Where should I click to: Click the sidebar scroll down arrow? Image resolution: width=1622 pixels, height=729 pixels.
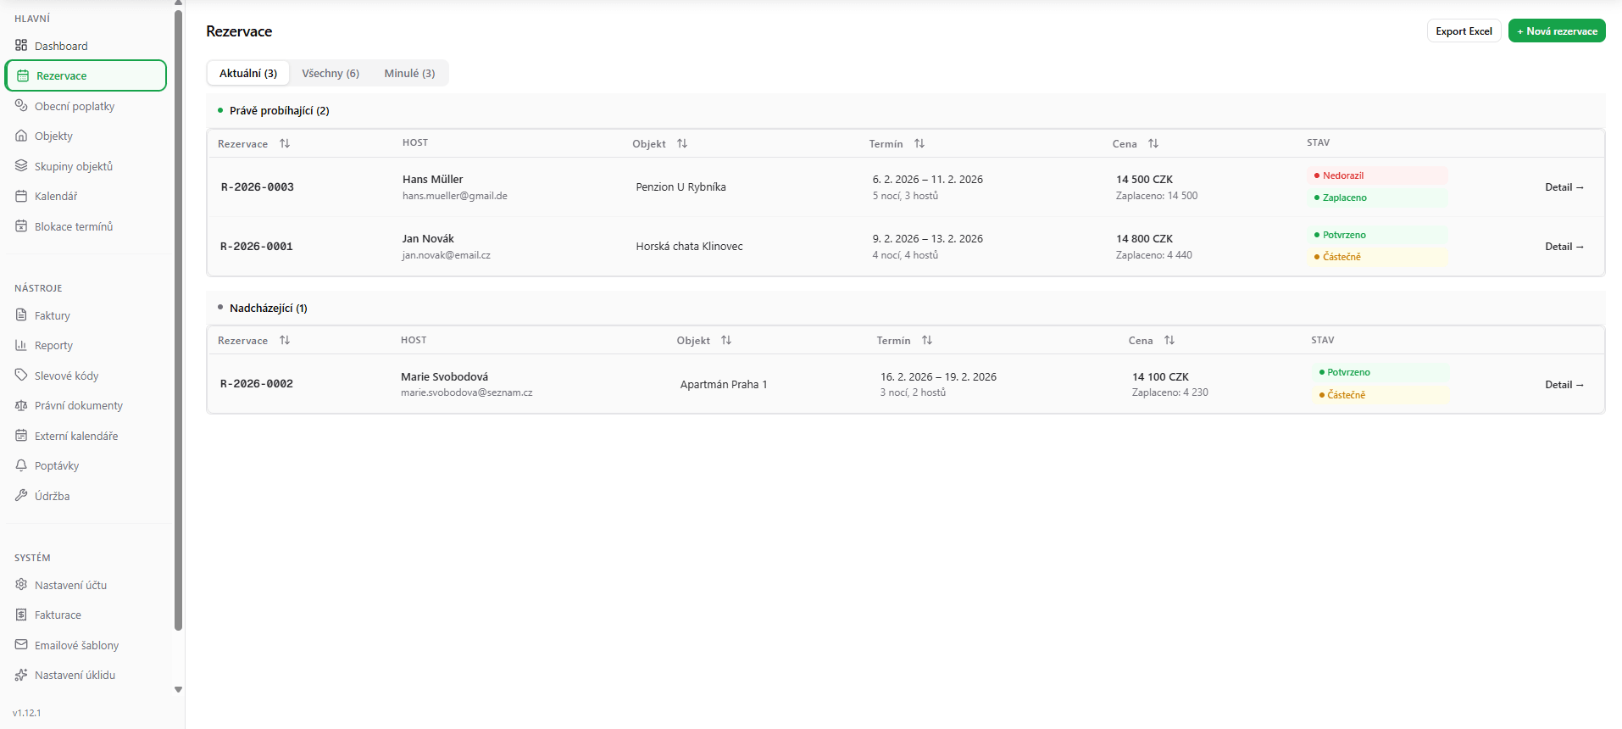[178, 690]
